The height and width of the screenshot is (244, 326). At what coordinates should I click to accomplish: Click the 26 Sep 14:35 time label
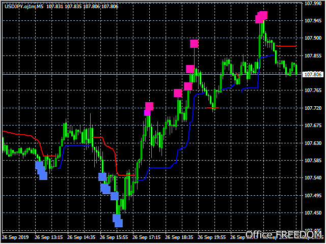[81, 237]
